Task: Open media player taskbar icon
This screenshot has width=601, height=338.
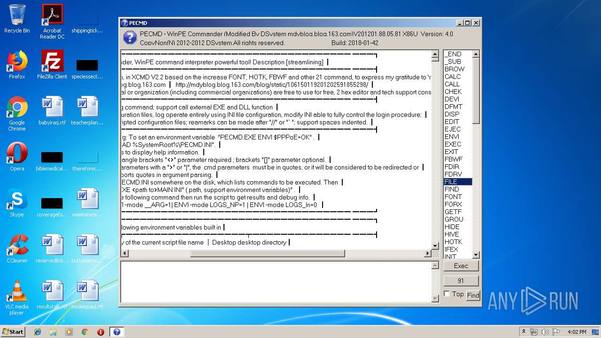Action: [69, 332]
